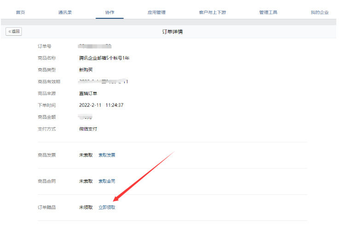Click the 直销订单 product source value

coord(88,93)
